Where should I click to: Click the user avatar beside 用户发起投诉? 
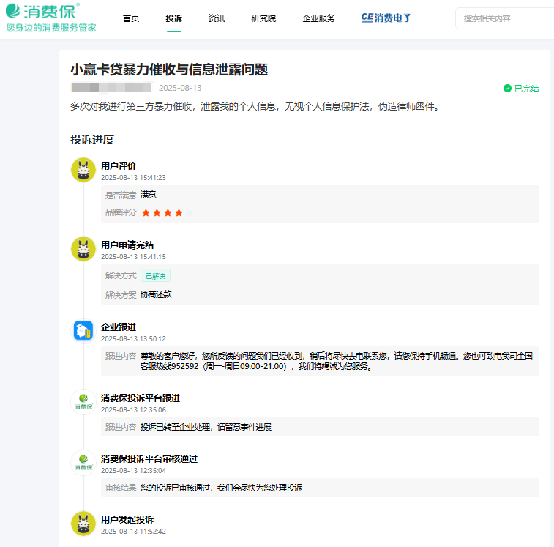tap(83, 524)
